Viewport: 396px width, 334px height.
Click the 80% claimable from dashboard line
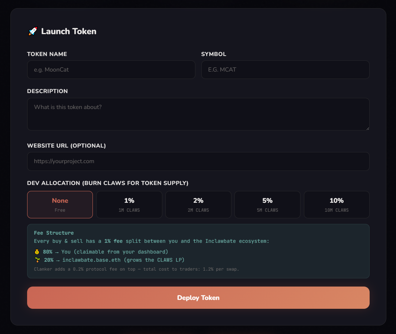click(x=100, y=251)
